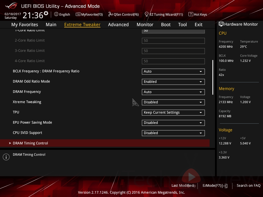This screenshot has width=263, height=197.
Task: Open the Exit tab
Action: point(199,25)
